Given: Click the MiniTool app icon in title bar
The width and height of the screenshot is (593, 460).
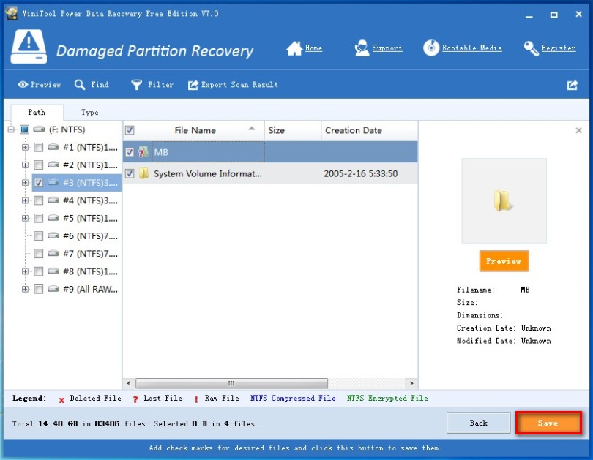Looking at the screenshot, I should coord(12,13).
